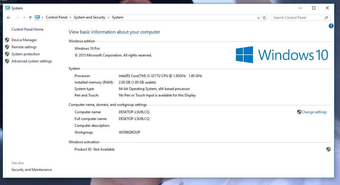Click the Change settings link
This screenshot has width=340, height=185.
(x=314, y=112)
